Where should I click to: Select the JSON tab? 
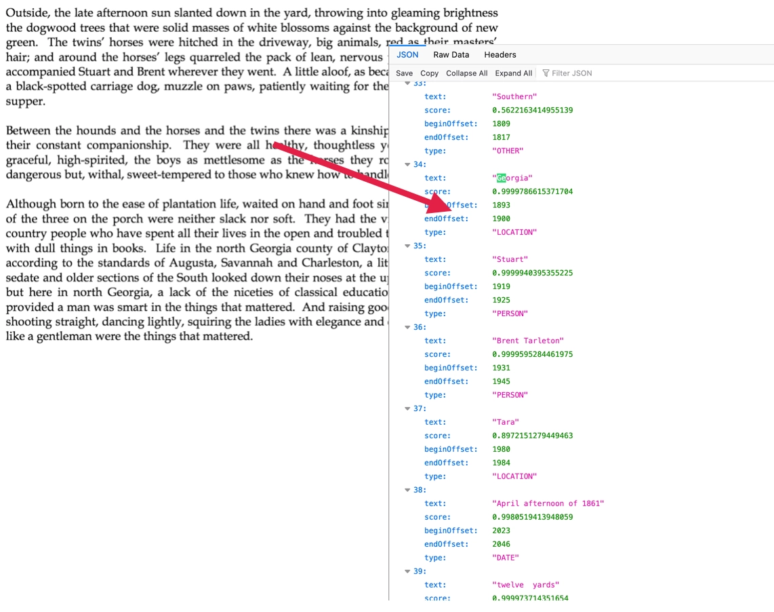click(407, 55)
